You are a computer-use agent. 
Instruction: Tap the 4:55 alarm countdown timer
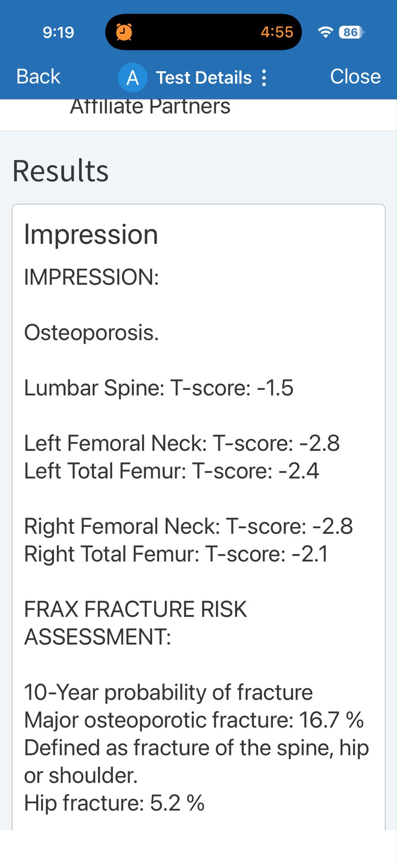277,32
